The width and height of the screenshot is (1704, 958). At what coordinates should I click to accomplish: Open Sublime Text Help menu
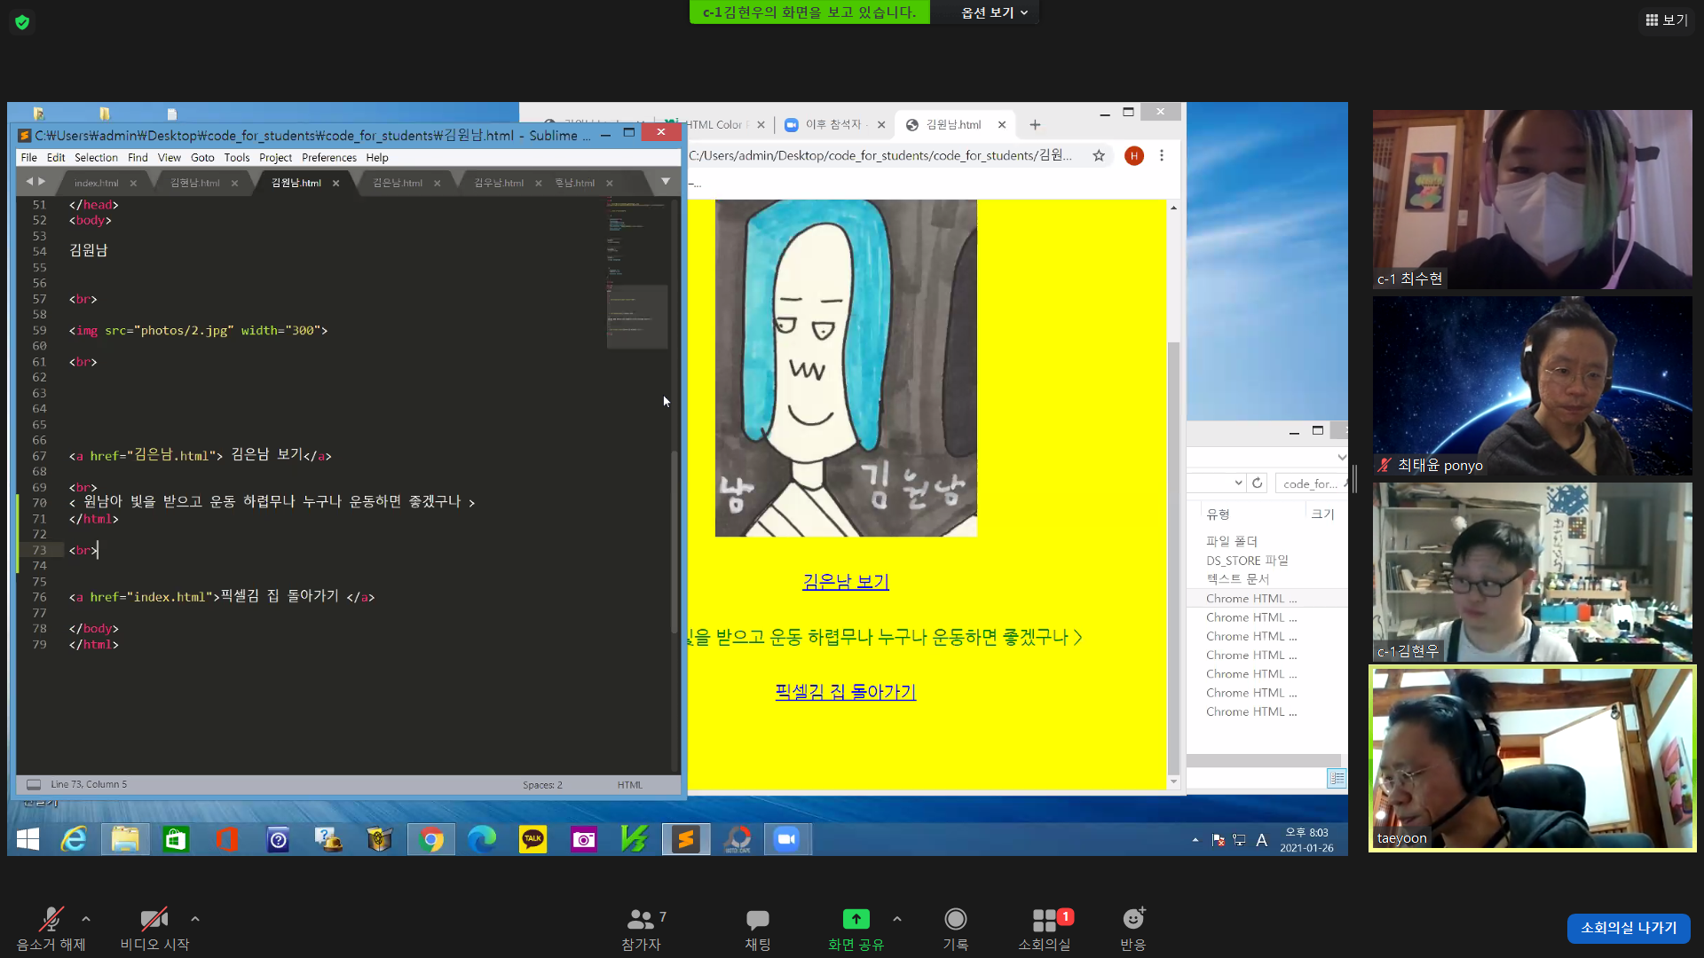(x=377, y=157)
